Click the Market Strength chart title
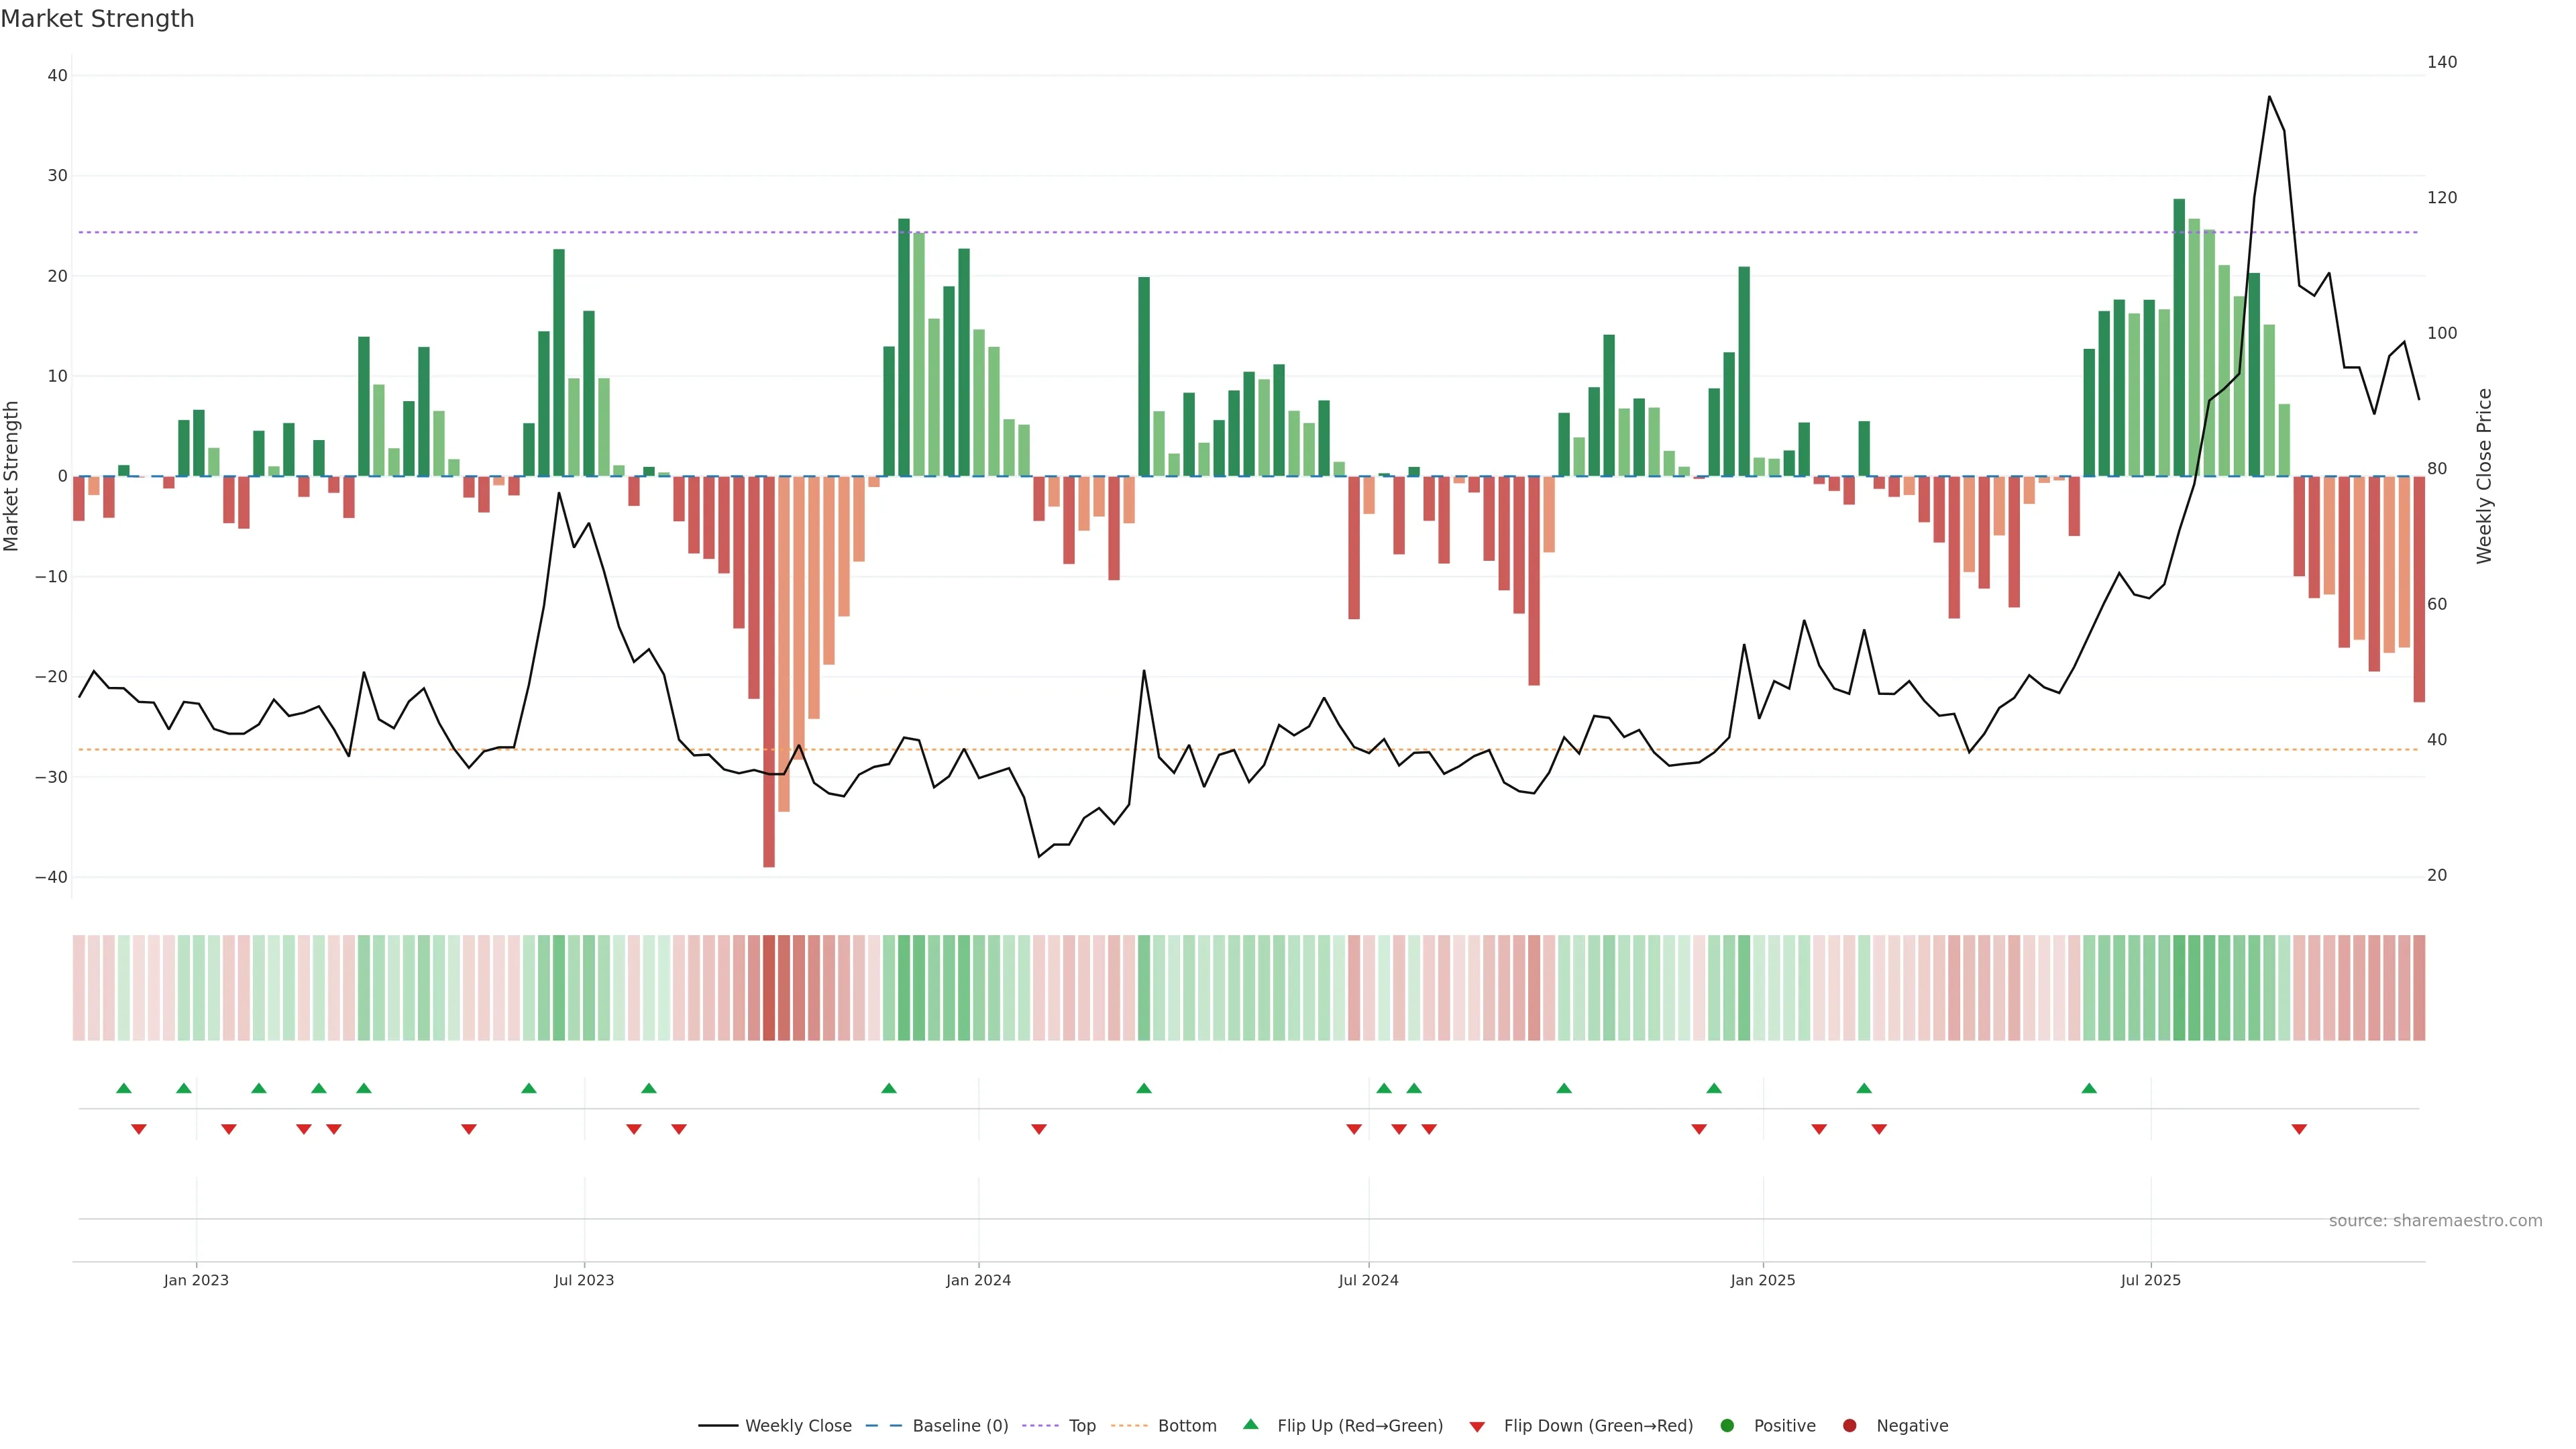The image size is (2576, 1449). coord(97,19)
